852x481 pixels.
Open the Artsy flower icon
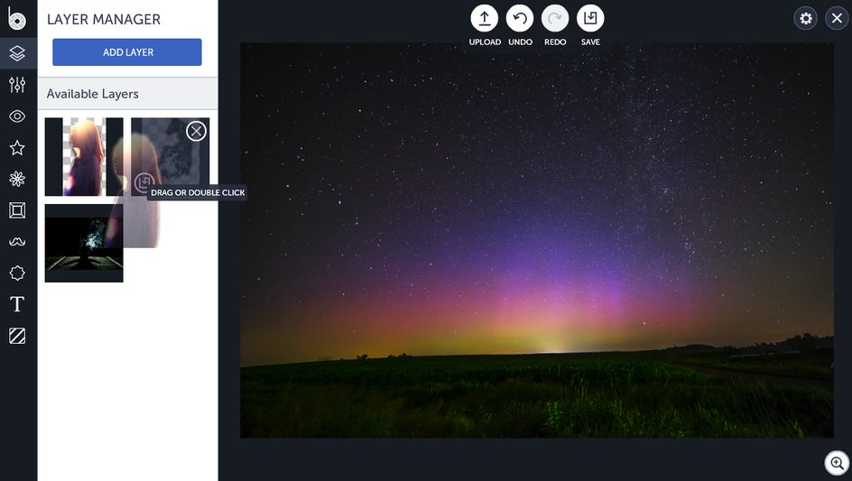[x=17, y=179]
